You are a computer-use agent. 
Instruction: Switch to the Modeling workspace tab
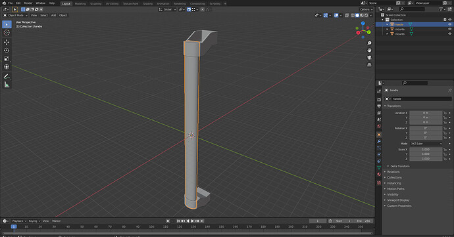[x=80, y=4]
